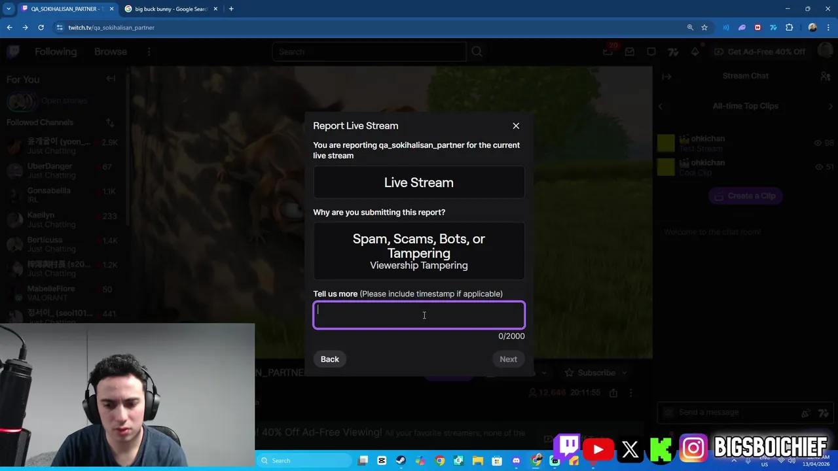Open the ohkichan Test Stream clip
The image size is (838, 471).
click(746, 143)
